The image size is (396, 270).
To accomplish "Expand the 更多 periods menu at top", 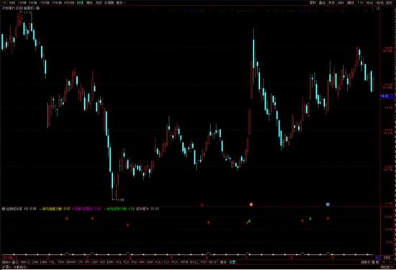I will (x=120, y=3).
